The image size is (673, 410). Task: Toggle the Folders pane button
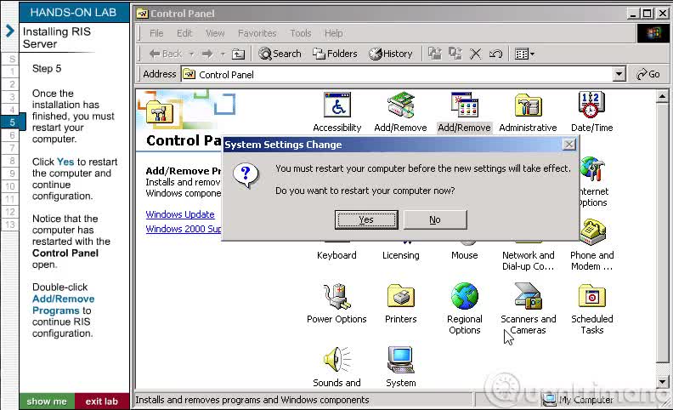pyautogui.click(x=335, y=54)
